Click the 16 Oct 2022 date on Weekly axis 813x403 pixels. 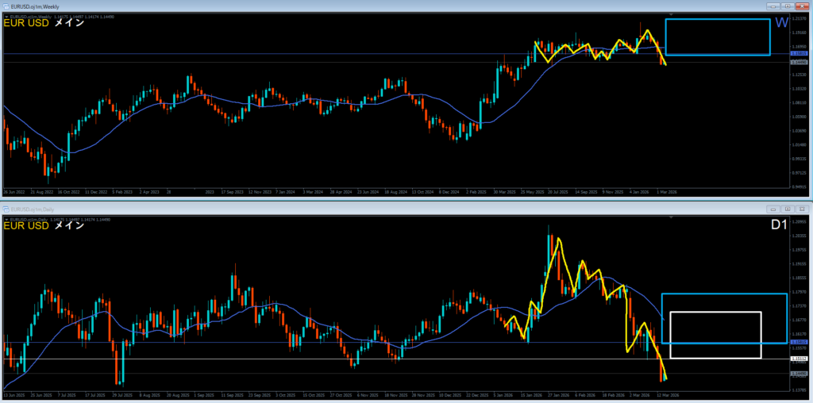pos(68,191)
